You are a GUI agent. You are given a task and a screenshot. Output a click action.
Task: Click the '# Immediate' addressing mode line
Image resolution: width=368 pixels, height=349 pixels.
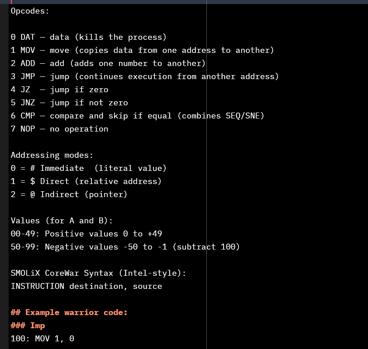(x=88, y=168)
